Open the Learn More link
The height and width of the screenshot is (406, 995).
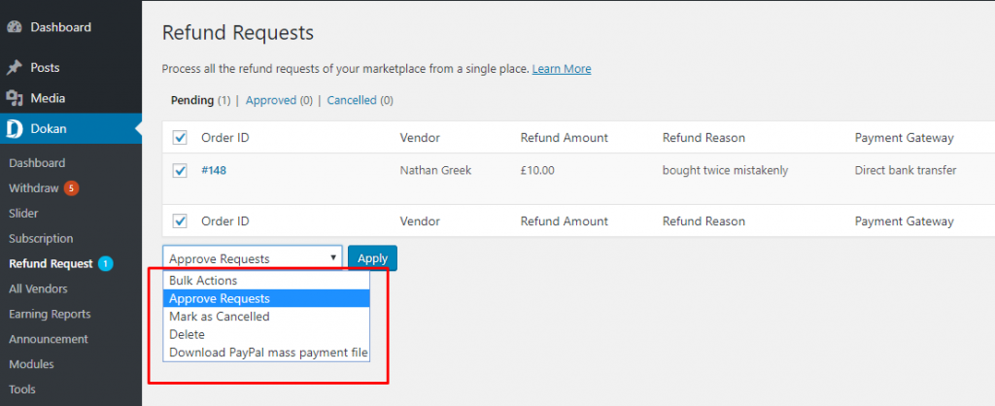point(562,69)
